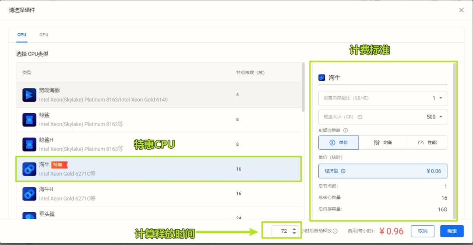Click the 总核心数量 value 16
The image size is (473, 245).
[444, 198]
